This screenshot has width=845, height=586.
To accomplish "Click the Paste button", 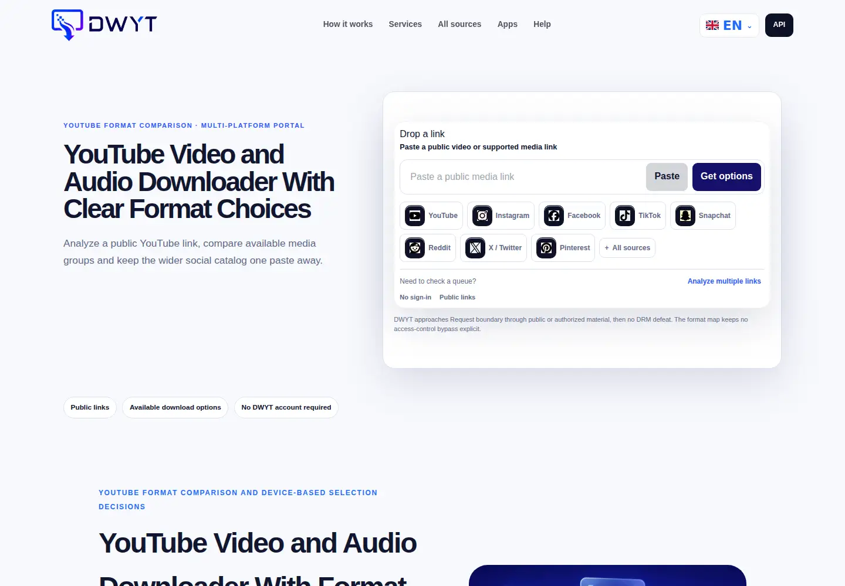I will tap(667, 177).
